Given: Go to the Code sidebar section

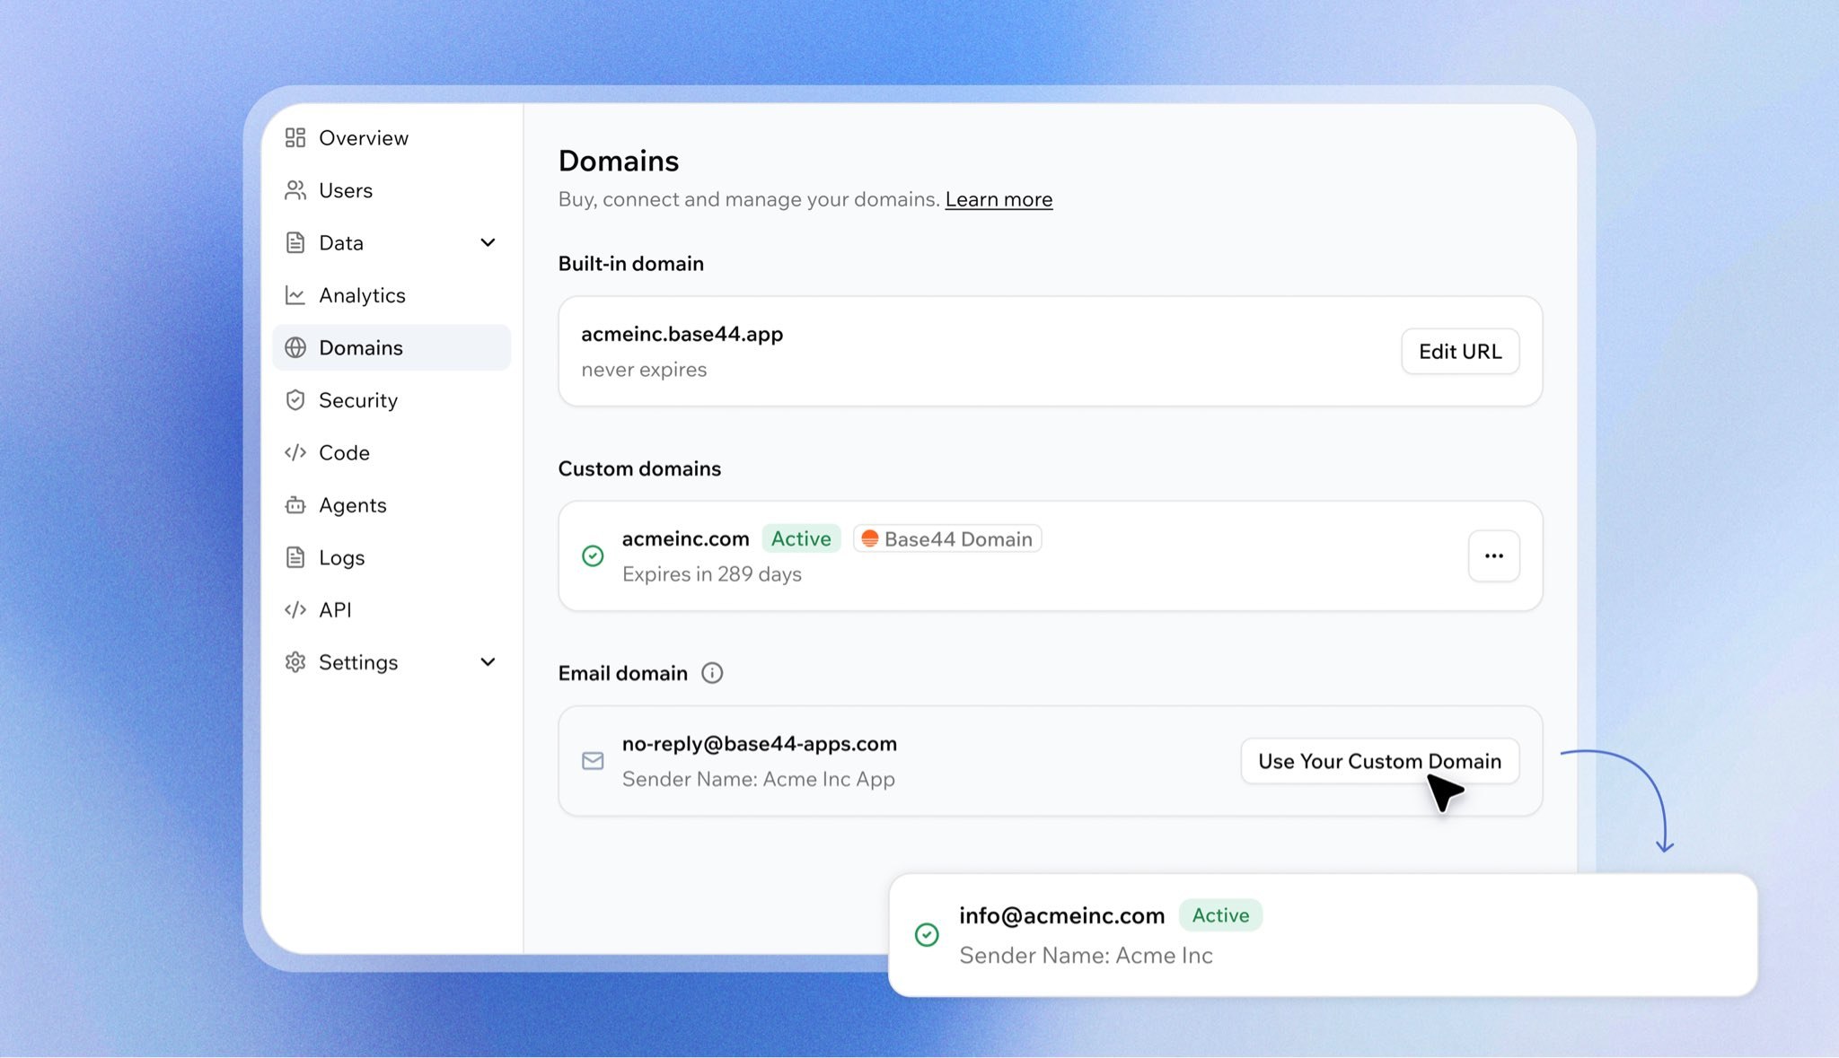Looking at the screenshot, I should coord(344,453).
